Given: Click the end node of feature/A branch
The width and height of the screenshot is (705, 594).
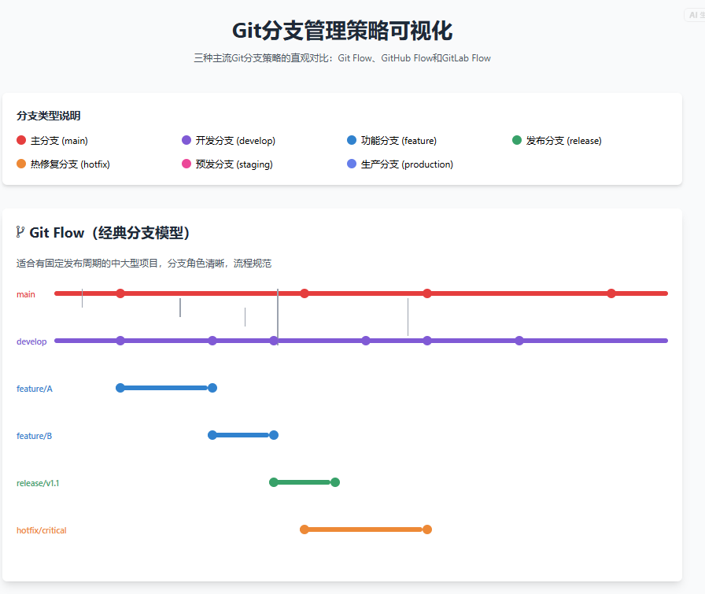Looking at the screenshot, I should click(212, 388).
